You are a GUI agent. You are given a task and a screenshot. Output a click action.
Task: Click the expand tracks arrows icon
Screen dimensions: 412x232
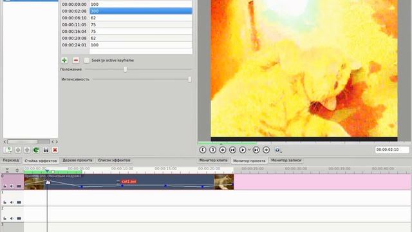click(17, 170)
